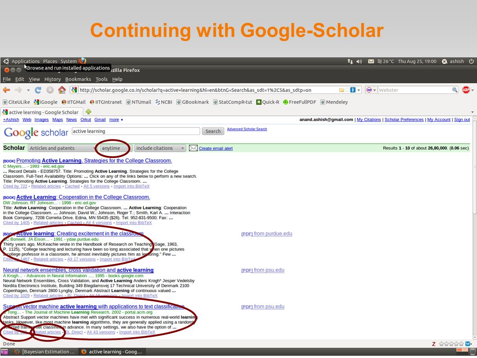The height and width of the screenshot is (358, 477).
Task: Click 'Cited by 722' link
Action: click(x=15, y=186)
